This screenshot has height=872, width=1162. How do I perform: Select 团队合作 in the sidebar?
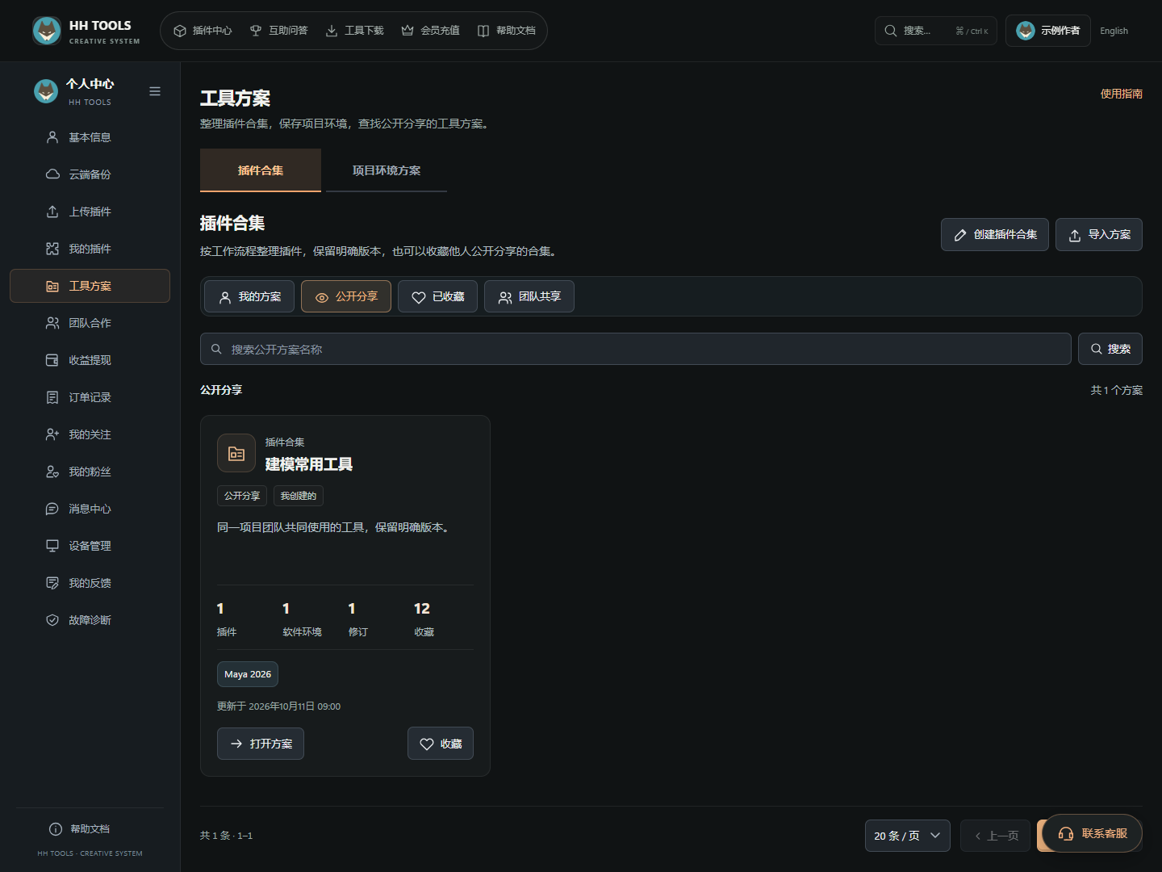90,323
